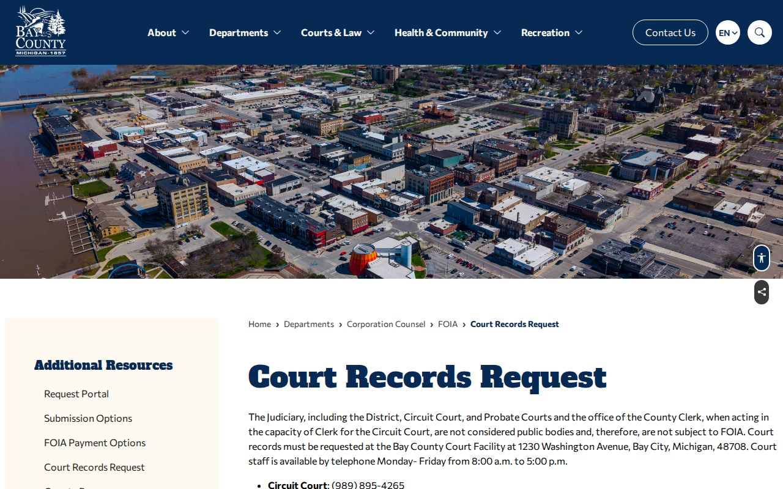Image resolution: width=783 pixels, height=489 pixels.
Task: Expand the Recreation menu
Action: [552, 32]
